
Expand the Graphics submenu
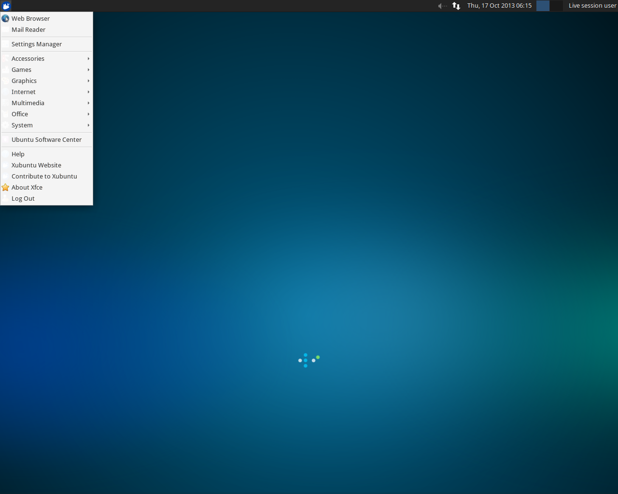46,81
